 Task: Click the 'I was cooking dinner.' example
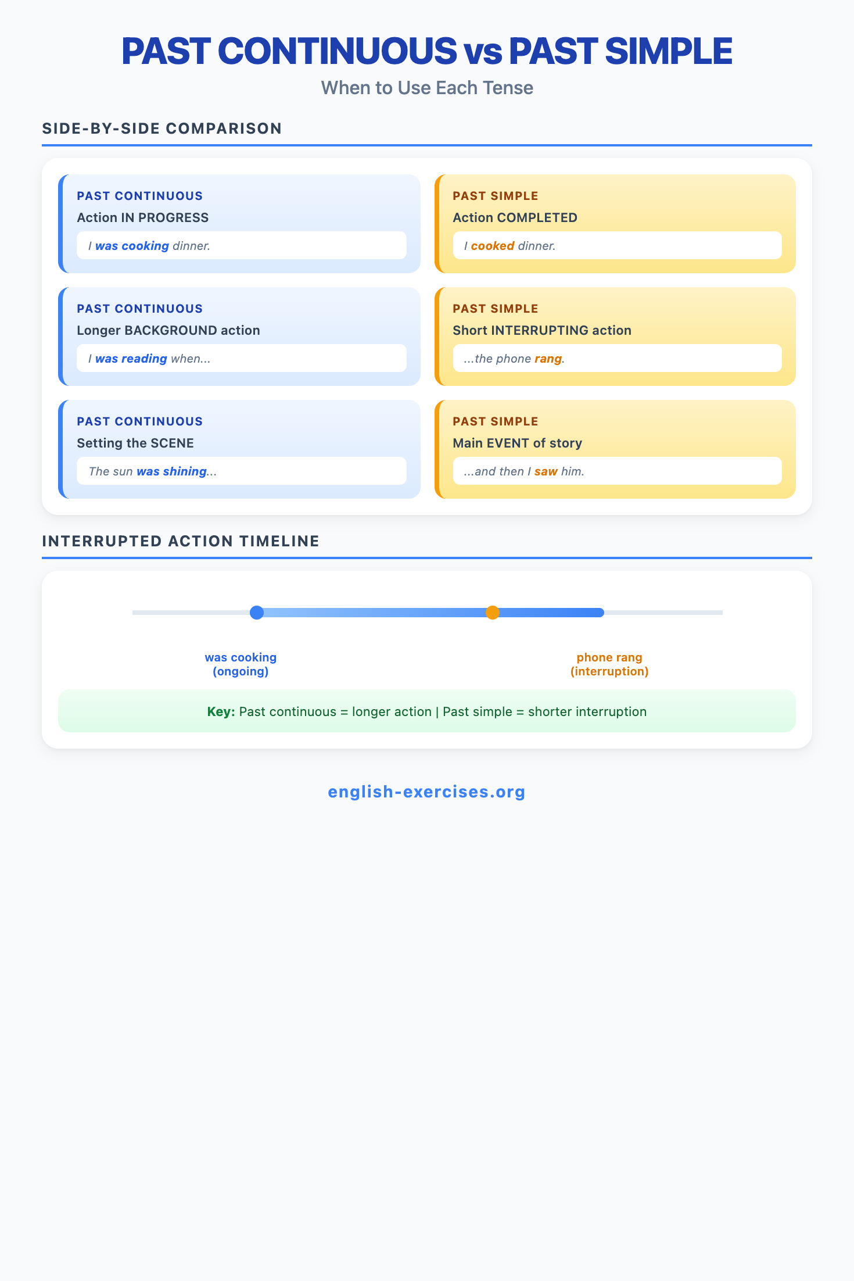click(x=241, y=246)
